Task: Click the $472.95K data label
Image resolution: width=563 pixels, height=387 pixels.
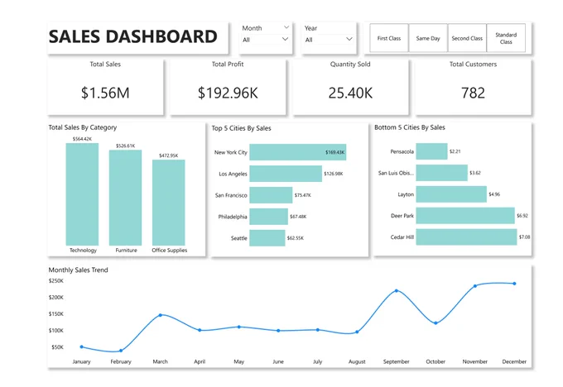Action: [x=169, y=155]
